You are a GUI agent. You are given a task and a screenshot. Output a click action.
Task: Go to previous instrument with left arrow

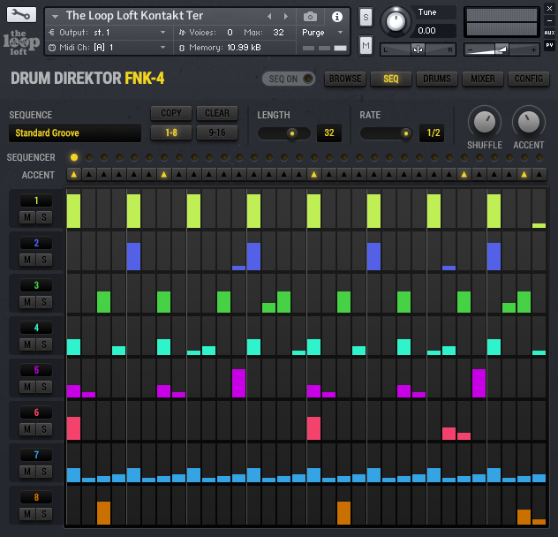[x=270, y=16]
